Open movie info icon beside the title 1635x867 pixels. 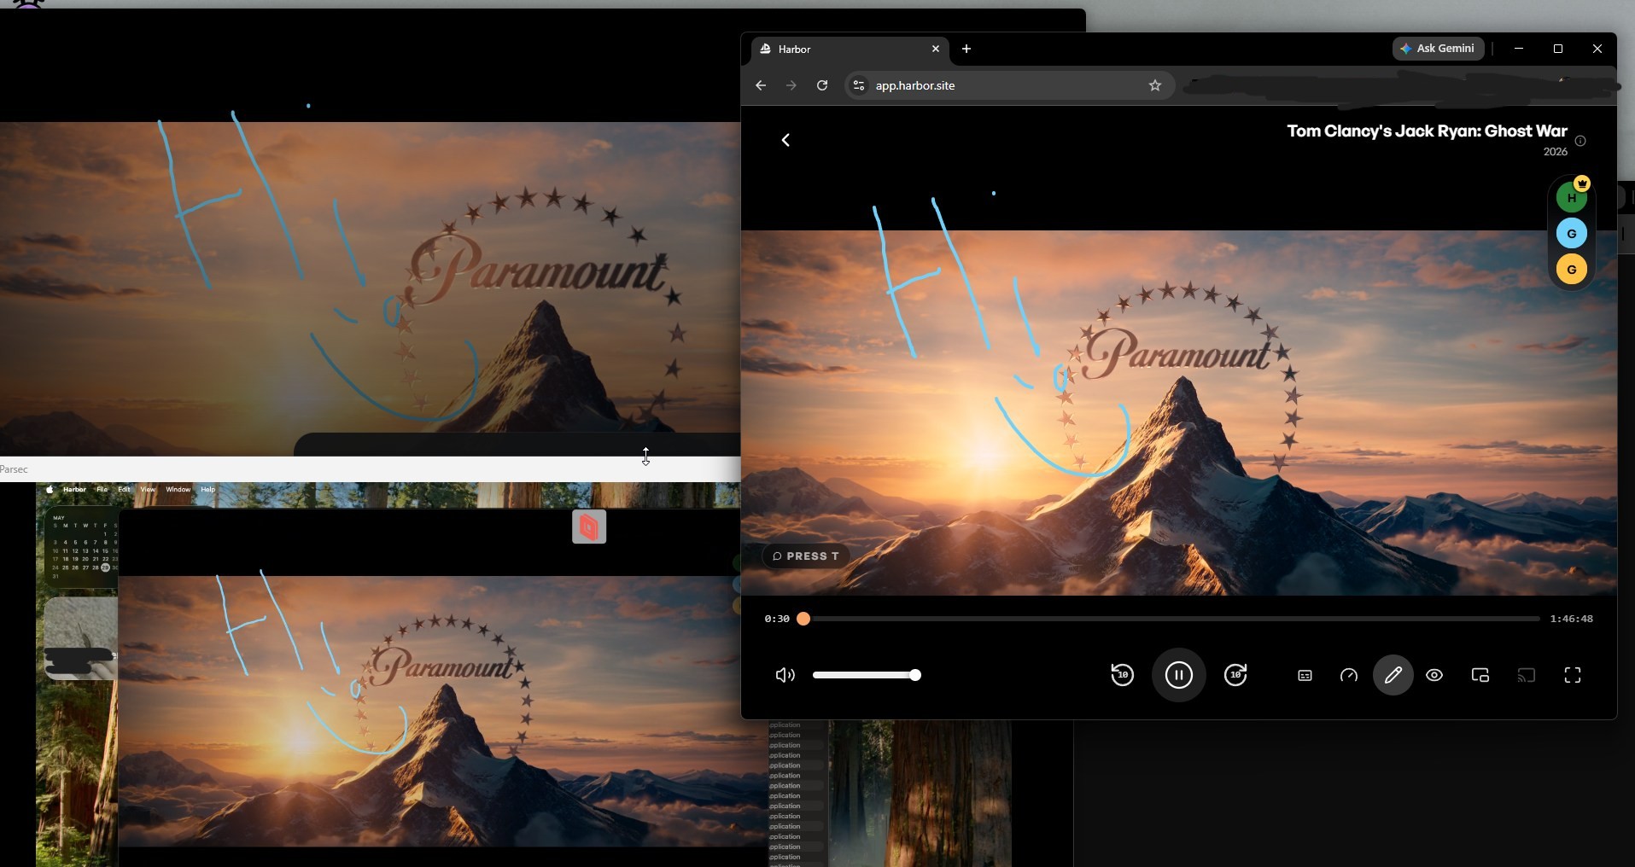point(1580,141)
